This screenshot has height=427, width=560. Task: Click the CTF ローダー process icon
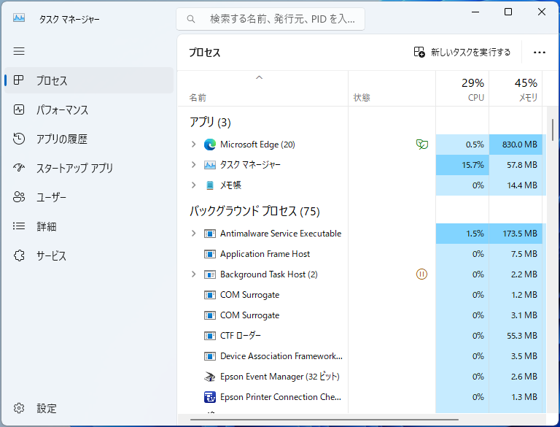click(x=210, y=336)
